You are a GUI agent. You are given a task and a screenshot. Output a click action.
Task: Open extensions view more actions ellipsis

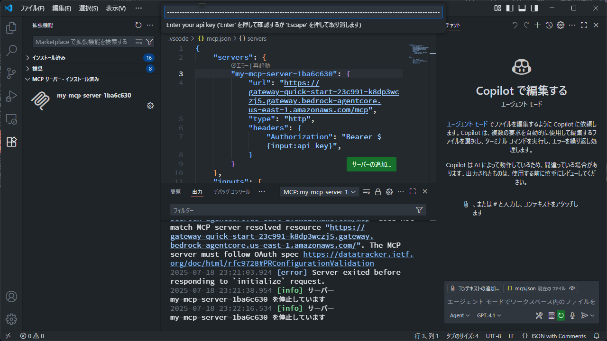click(150, 25)
